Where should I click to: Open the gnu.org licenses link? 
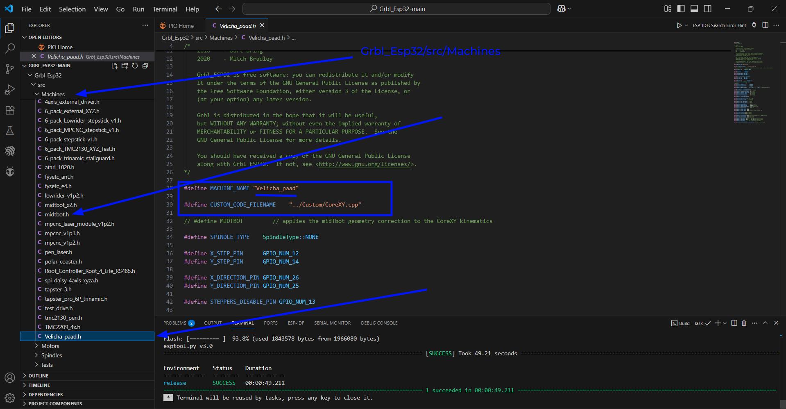pos(364,164)
